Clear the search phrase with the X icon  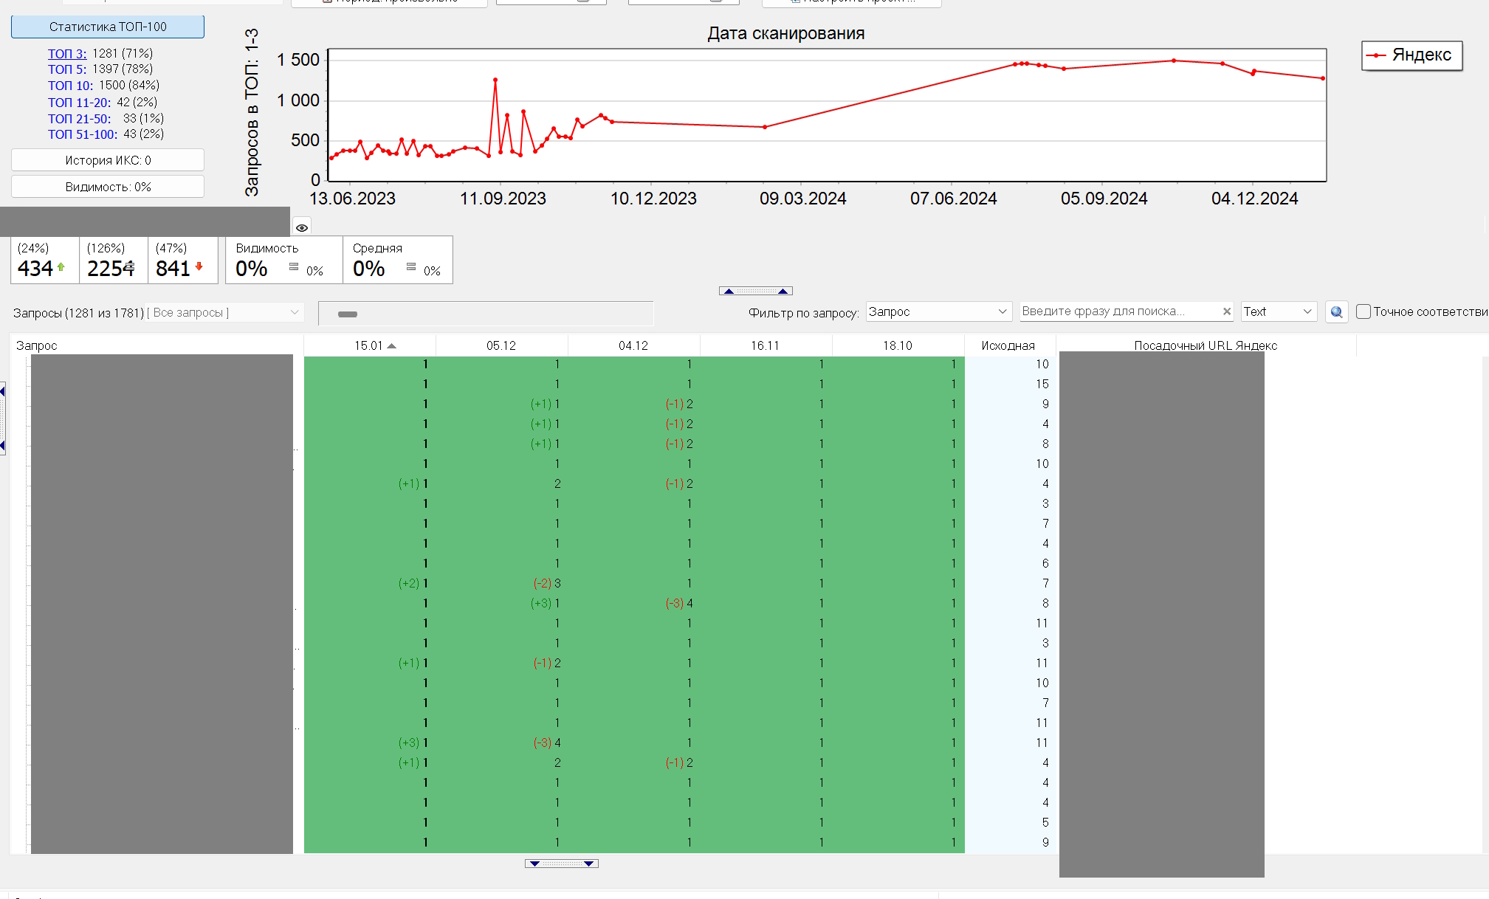click(1226, 311)
